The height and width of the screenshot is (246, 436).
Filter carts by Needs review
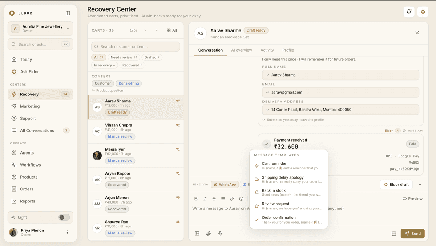point(124,57)
